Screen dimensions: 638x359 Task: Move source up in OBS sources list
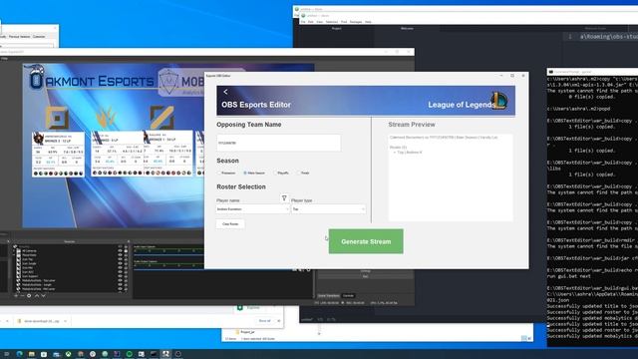[x=37, y=295]
